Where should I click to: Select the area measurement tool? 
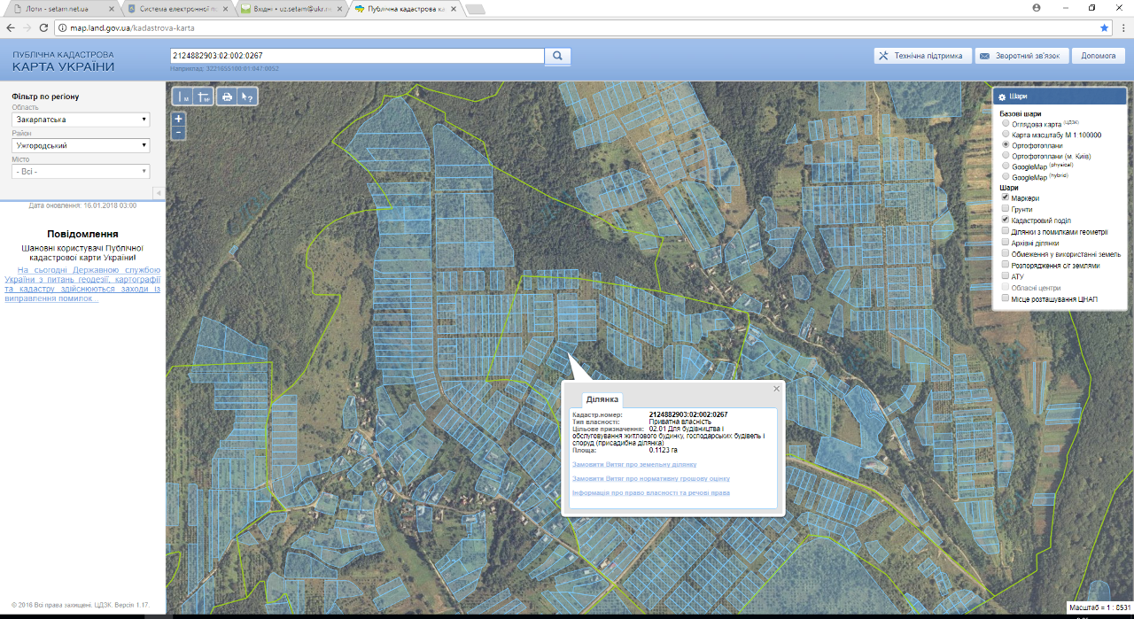pyautogui.click(x=204, y=97)
